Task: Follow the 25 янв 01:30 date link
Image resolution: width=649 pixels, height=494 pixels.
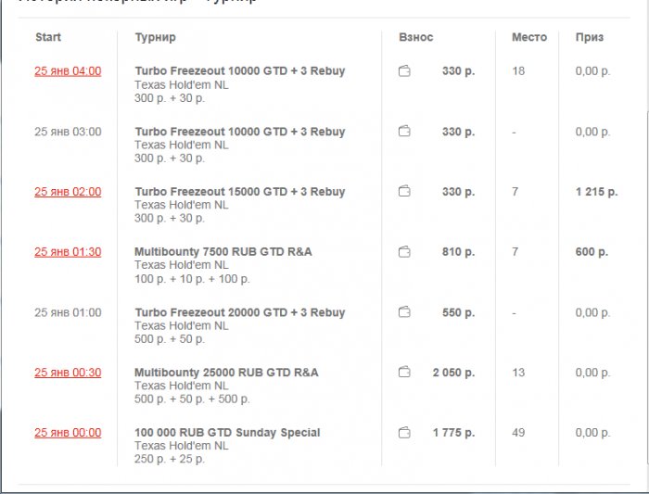Action: point(68,252)
